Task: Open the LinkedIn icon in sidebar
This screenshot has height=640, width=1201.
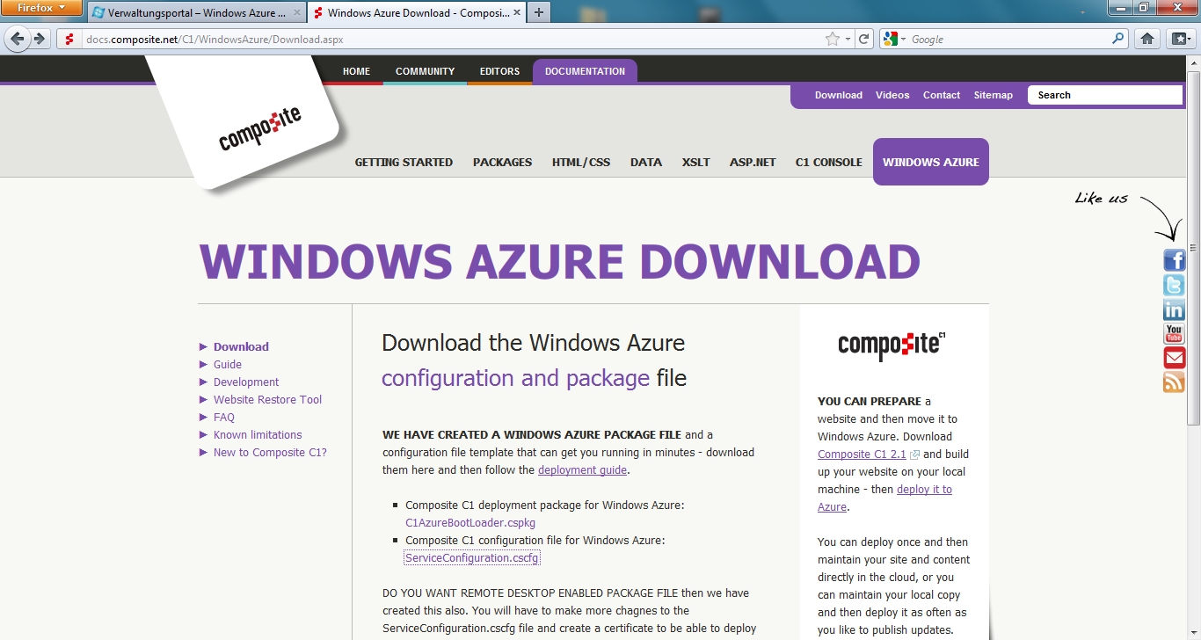Action: point(1174,309)
